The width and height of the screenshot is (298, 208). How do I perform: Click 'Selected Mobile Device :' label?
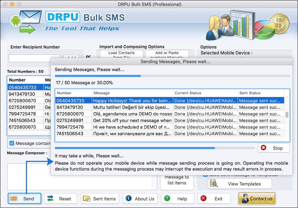(226, 53)
